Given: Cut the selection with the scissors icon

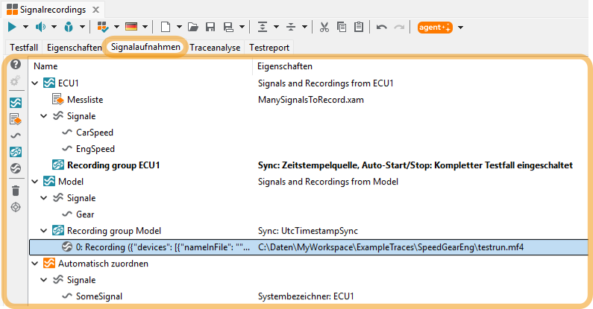Looking at the screenshot, I should (324, 27).
